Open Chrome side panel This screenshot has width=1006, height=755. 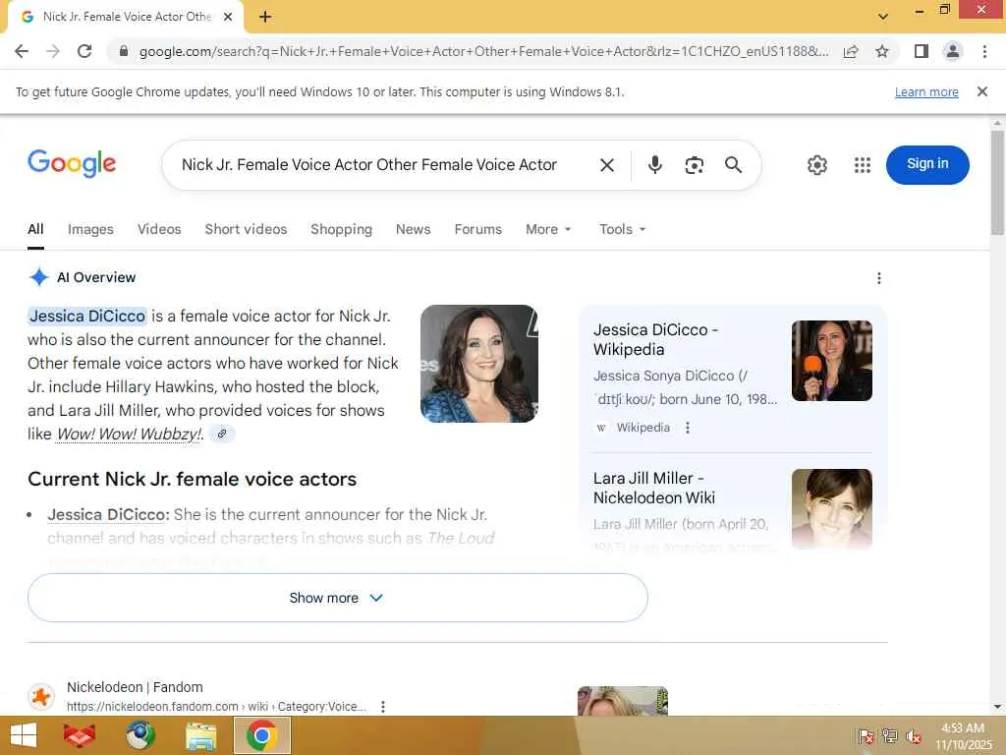tap(922, 51)
